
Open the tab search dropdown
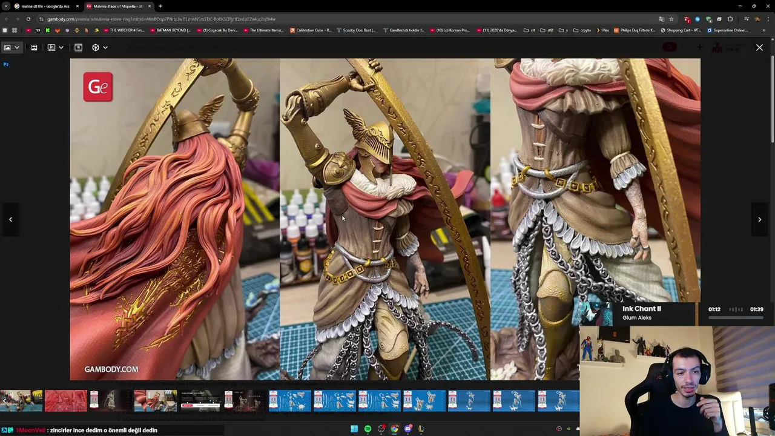coord(5,6)
